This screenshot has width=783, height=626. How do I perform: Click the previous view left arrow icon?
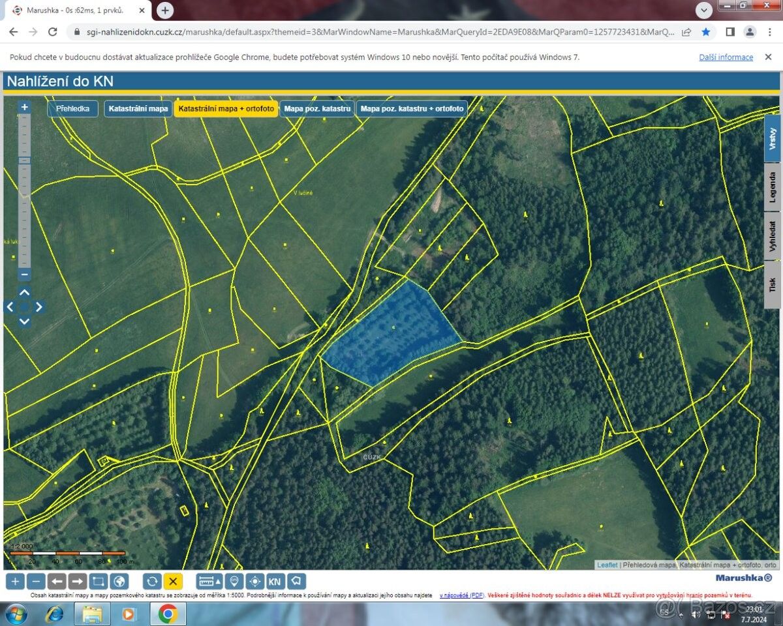[x=57, y=582]
